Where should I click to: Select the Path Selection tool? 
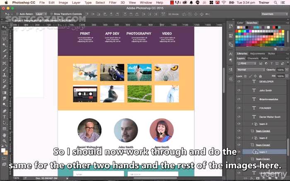point(5,123)
